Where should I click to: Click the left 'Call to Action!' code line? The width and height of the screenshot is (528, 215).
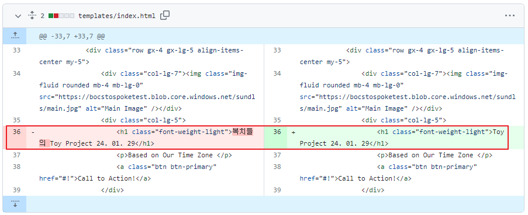pos(95,178)
